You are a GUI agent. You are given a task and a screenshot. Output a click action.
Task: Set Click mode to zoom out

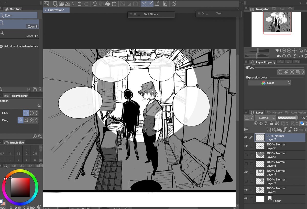pos(32,113)
